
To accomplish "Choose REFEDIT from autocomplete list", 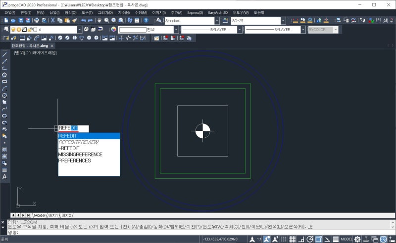I will coord(89,136).
